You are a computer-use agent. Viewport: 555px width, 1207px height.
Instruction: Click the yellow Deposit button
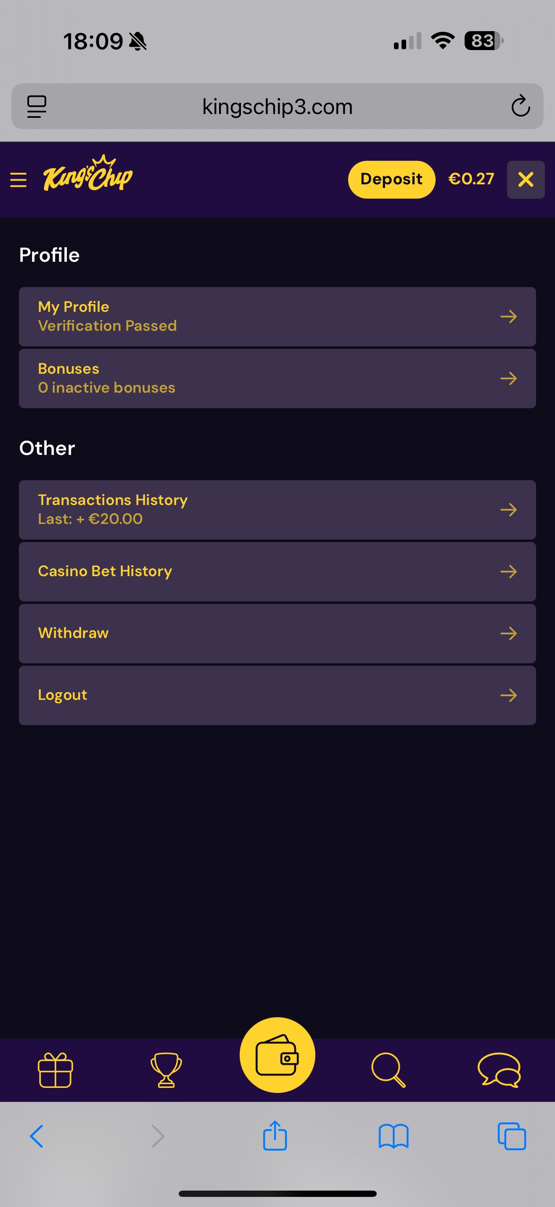pyautogui.click(x=391, y=179)
